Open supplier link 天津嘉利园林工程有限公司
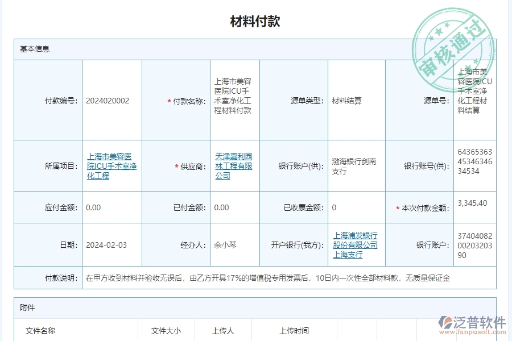The image size is (512, 341). tap(234, 166)
